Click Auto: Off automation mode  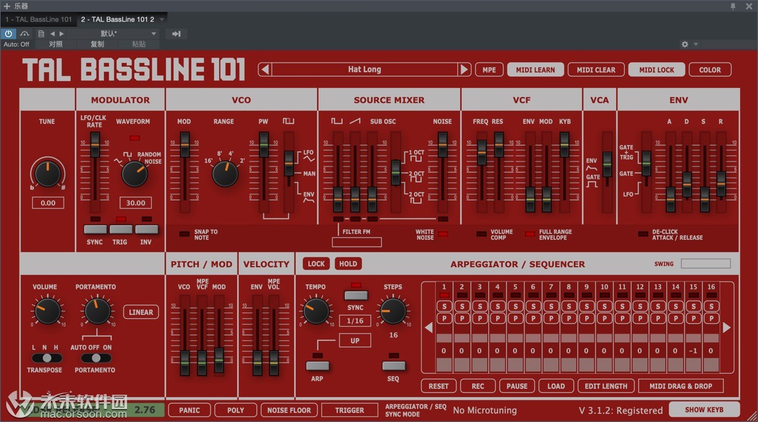17,44
